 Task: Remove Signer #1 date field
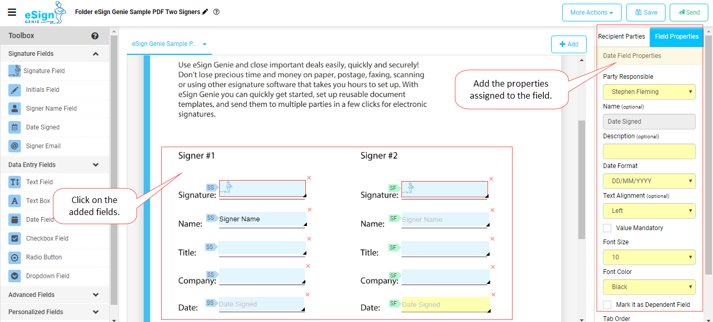pyautogui.click(x=307, y=295)
